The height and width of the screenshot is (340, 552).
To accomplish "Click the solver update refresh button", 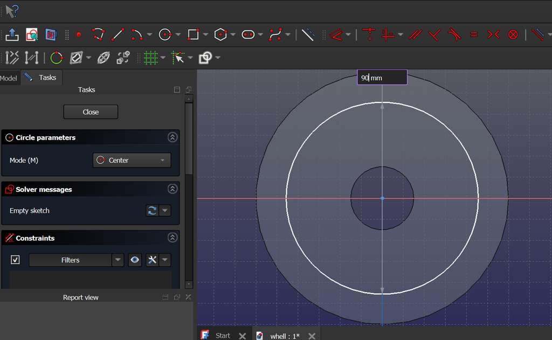I will tap(153, 211).
